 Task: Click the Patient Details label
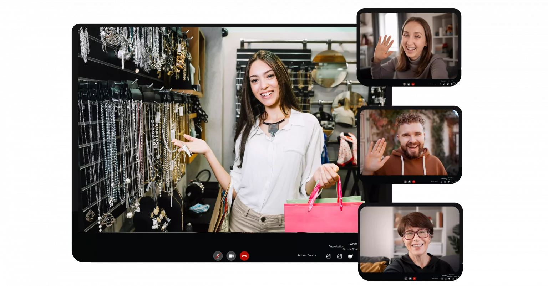(x=307, y=255)
